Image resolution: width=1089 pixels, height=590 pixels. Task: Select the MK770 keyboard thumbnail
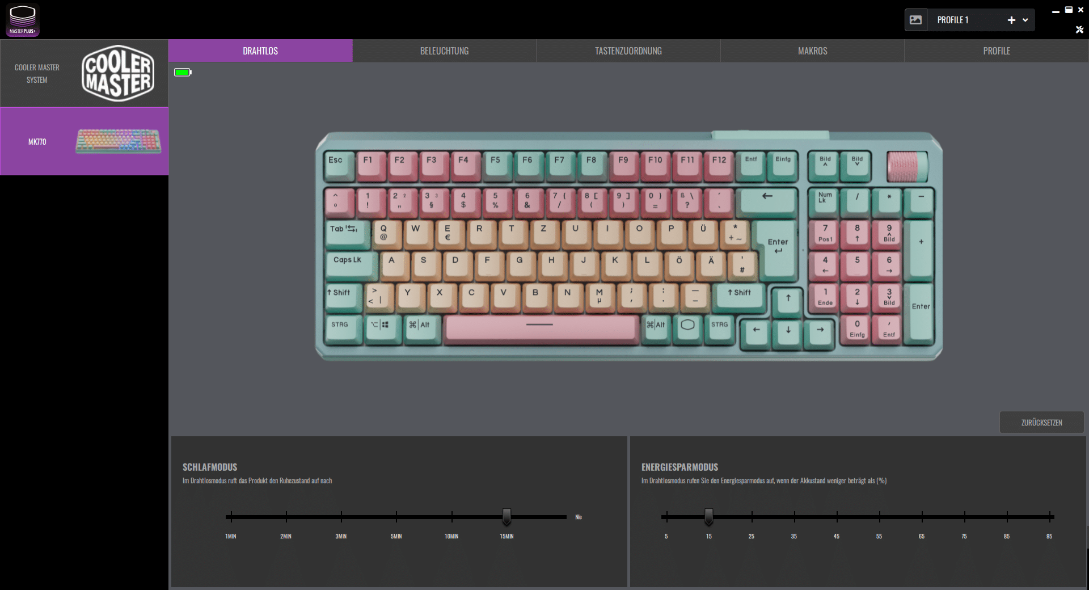pos(118,141)
